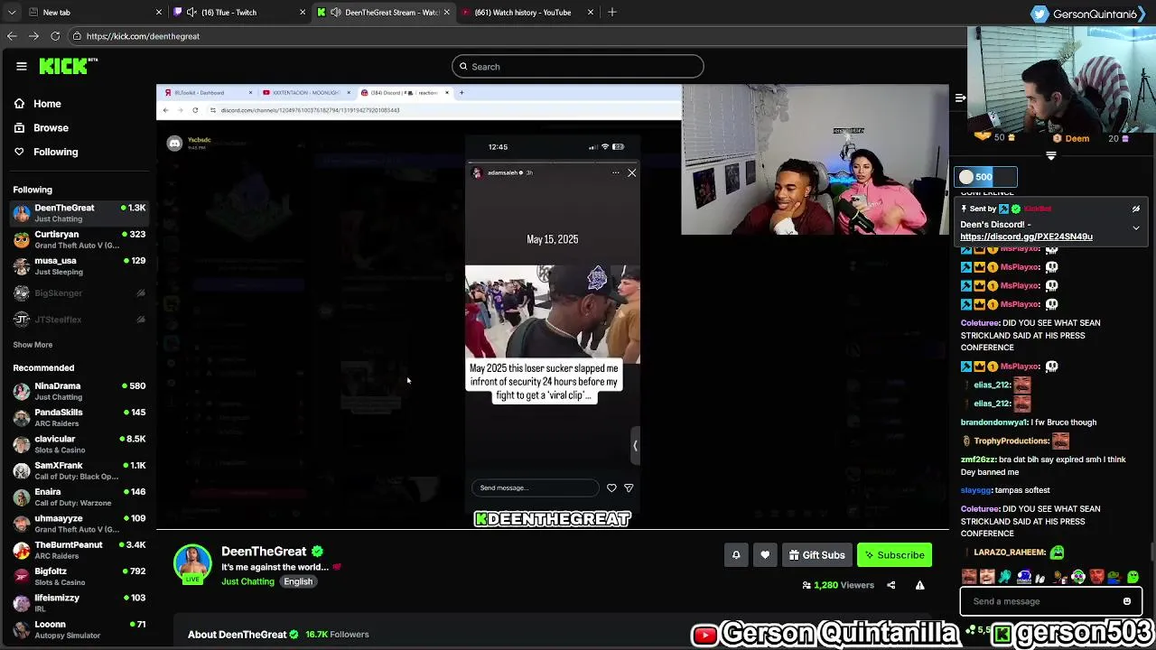Image resolution: width=1156 pixels, height=650 pixels.
Task: Open Just Chatting category link
Action: click(247, 581)
